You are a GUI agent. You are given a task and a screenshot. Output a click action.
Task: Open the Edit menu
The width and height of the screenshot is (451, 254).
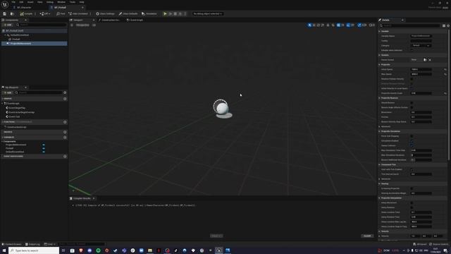pyautogui.click(x=21, y=2)
